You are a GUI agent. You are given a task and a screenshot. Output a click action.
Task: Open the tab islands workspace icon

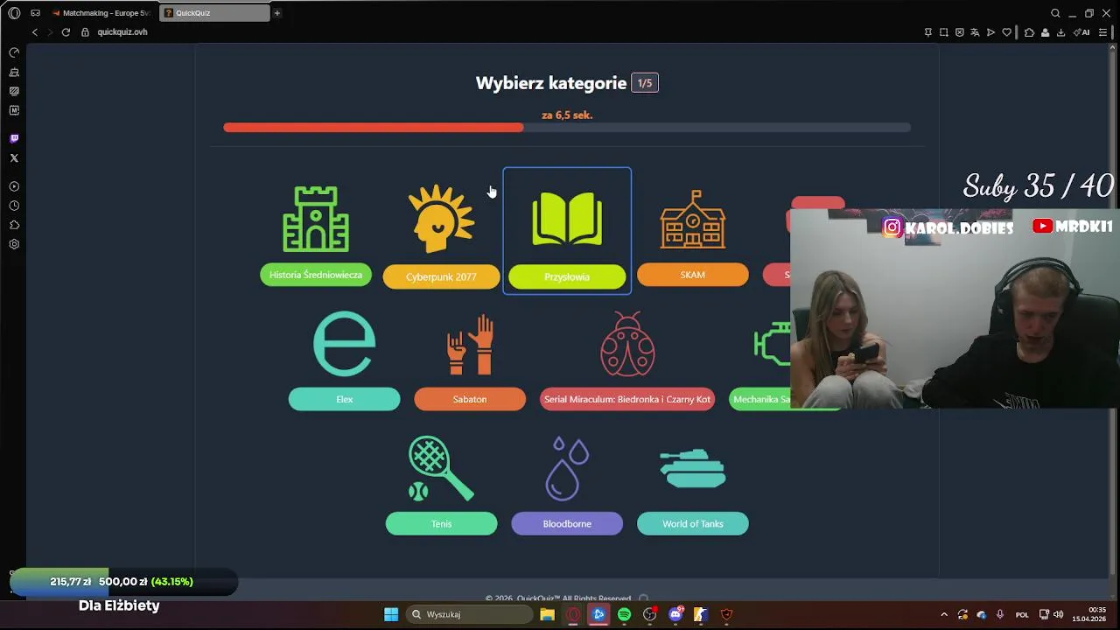click(35, 13)
